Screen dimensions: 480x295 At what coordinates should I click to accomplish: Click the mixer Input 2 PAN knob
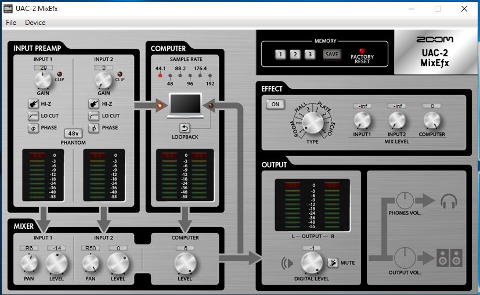[91, 263]
